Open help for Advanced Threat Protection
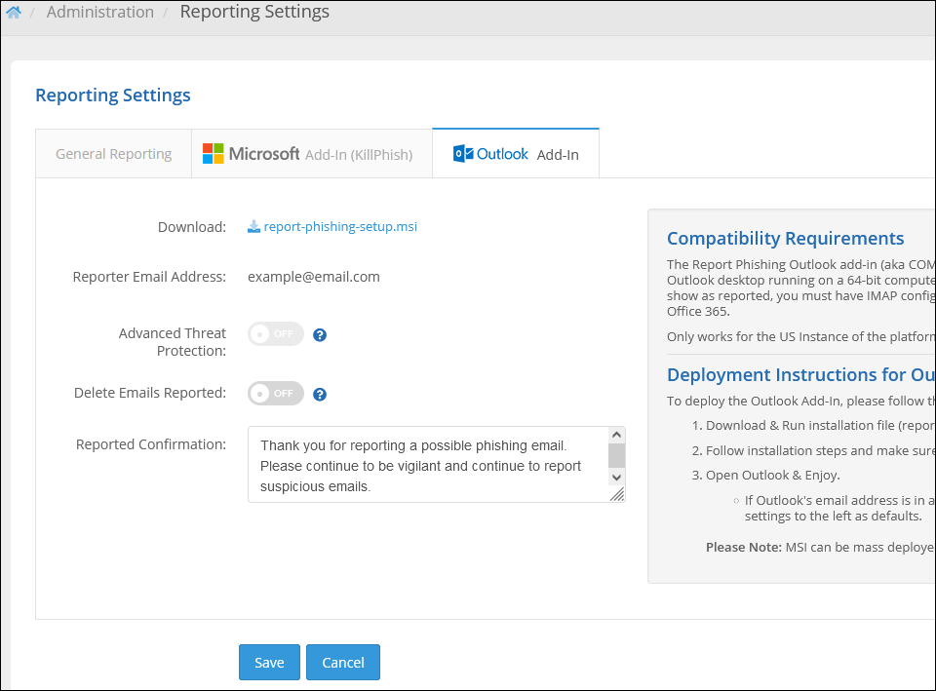Viewport: 936px width, 691px height. tap(320, 335)
